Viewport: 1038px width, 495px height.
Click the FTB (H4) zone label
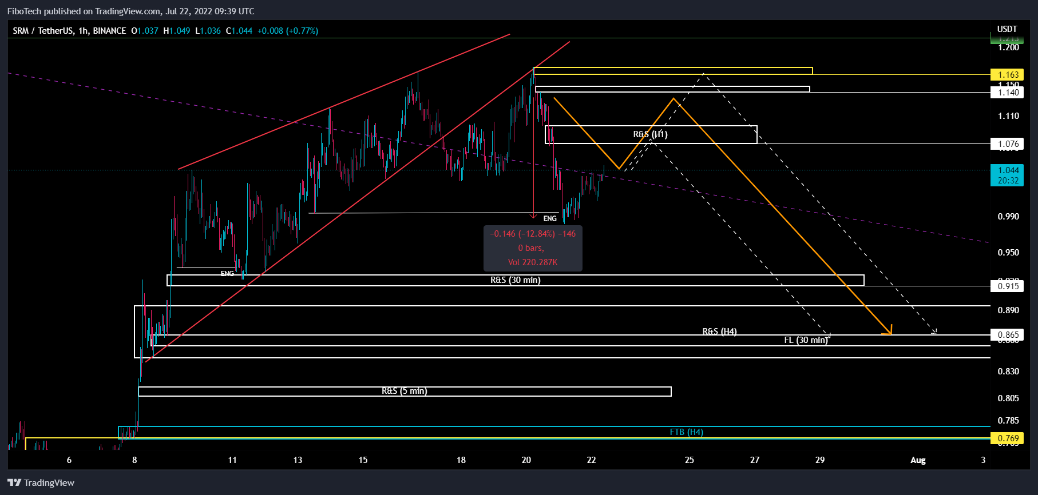click(x=687, y=432)
